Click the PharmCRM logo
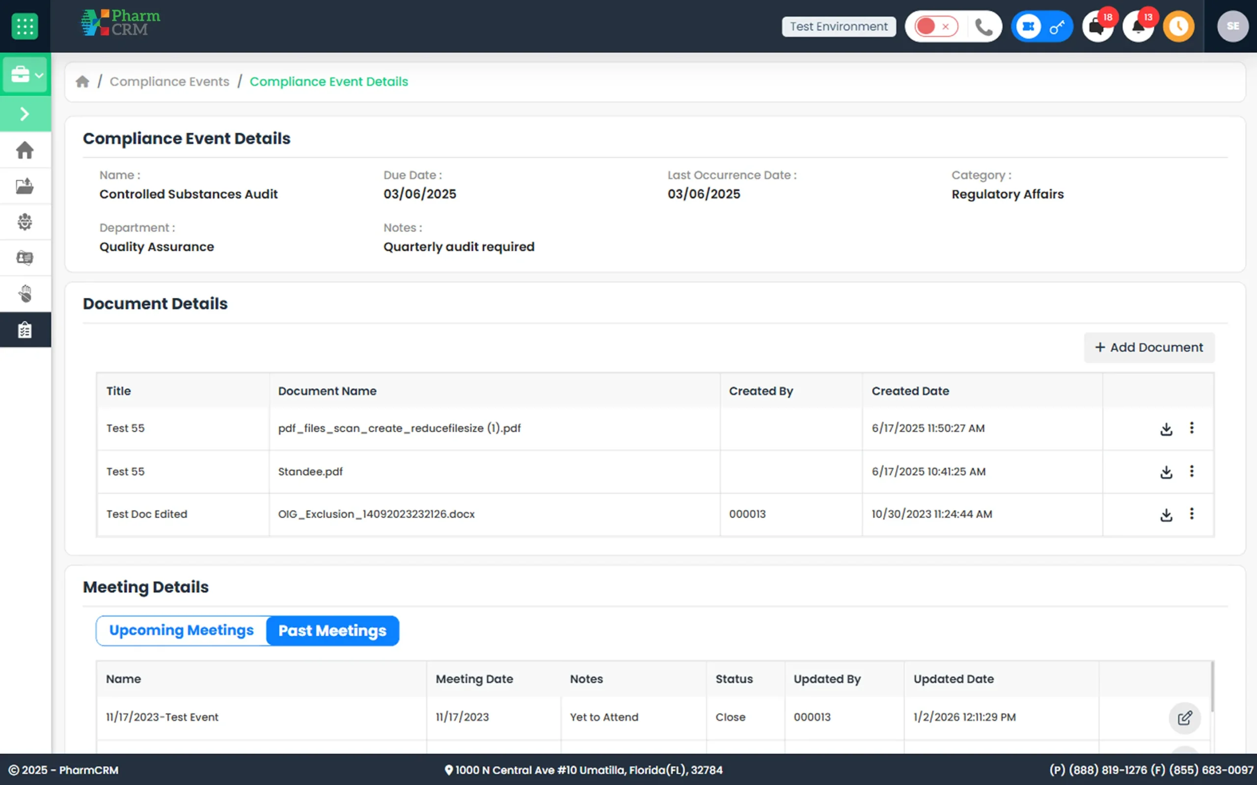Image resolution: width=1257 pixels, height=785 pixels. [x=120, y=24]
